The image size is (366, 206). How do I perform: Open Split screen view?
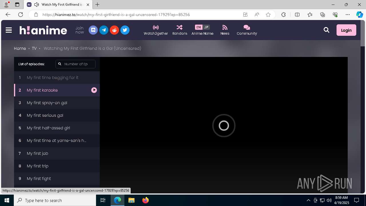tap(297, 15)
